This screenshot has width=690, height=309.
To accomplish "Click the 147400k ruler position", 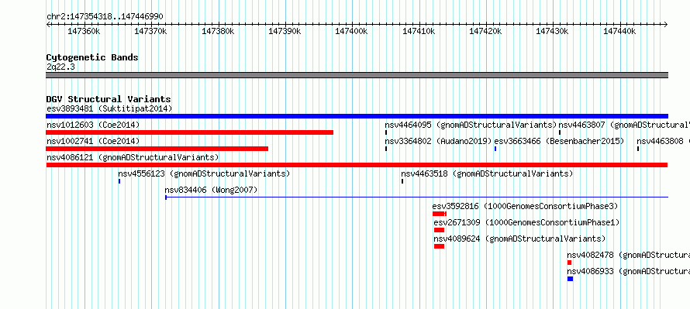I will pos(352,31).
